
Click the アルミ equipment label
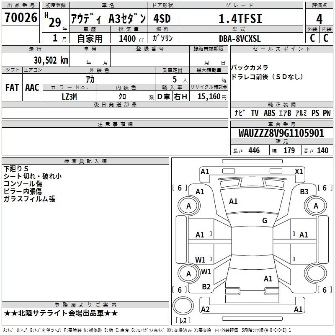point(301,113)
